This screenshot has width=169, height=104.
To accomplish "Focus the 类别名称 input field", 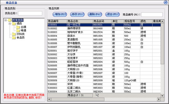I will 30,13.
